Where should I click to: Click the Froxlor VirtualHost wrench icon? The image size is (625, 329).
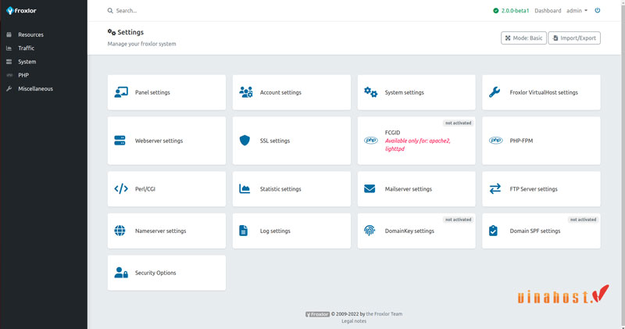tap(495, 92)
